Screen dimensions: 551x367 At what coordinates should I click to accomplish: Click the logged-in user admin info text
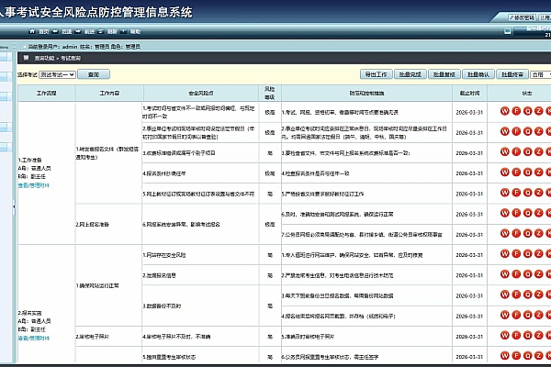(84, 47)
